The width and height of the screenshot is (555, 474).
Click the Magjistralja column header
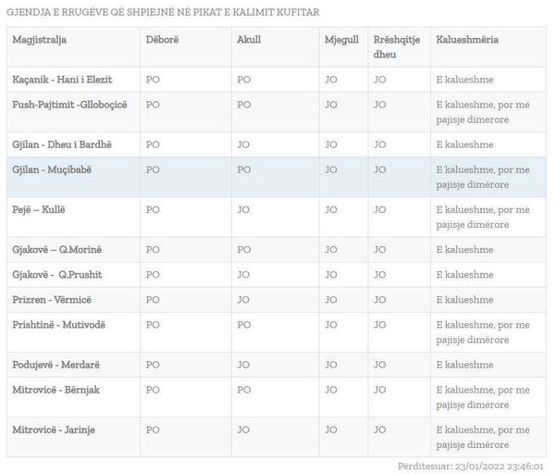(39, 40)
